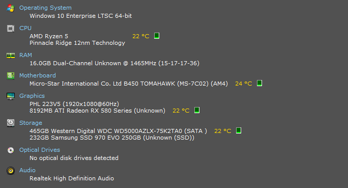The width and height of the screenshot is (348, 188).
Task: Open the RAM section link
Action: coord(25,55)
